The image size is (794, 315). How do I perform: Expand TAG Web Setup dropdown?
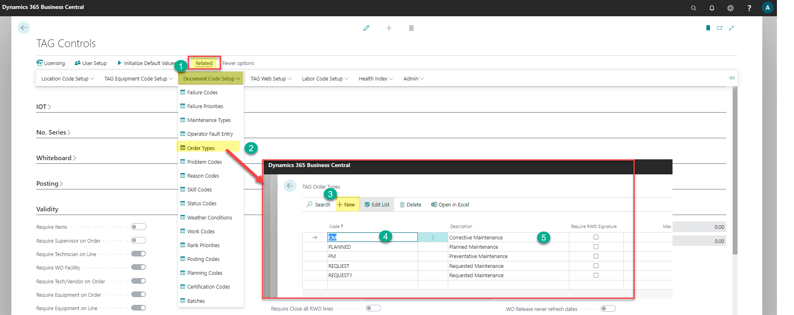click(271, 78)
